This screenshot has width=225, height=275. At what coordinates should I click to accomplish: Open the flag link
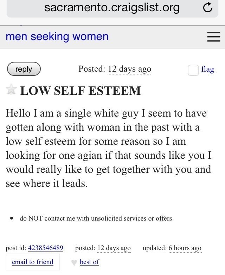pos(207,69)
